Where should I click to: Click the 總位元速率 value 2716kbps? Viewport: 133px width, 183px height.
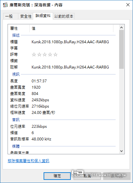coord(40,106)
